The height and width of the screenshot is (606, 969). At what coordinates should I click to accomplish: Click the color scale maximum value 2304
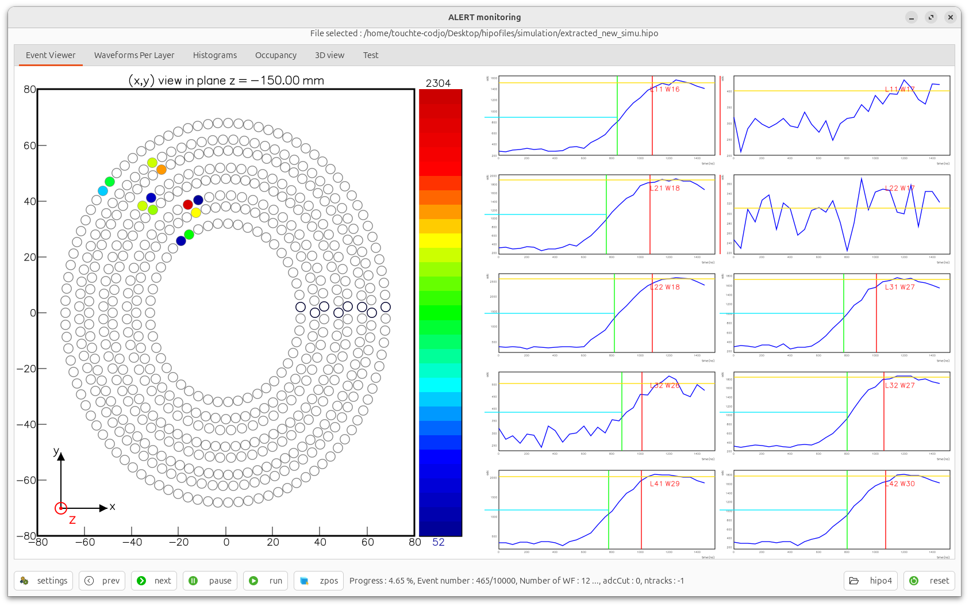[x=438, y=83]
